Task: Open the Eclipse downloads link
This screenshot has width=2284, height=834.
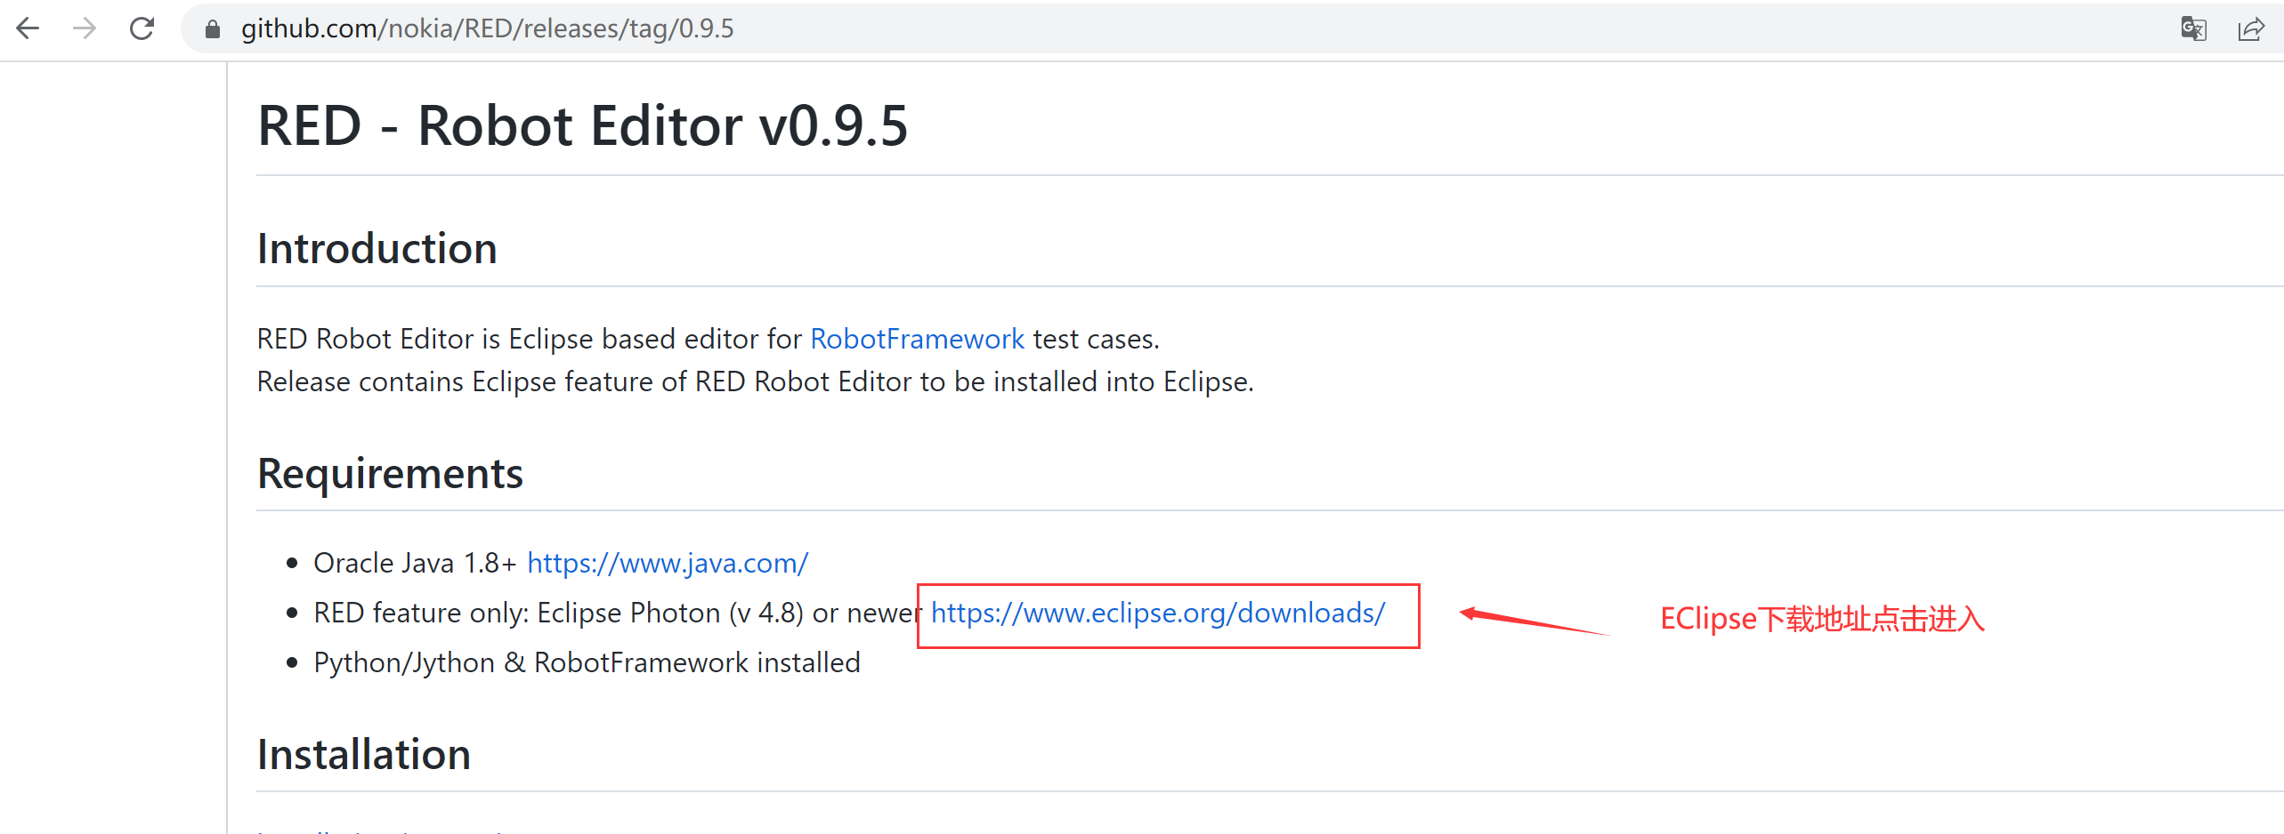Action: click(x=1158, y=613)
